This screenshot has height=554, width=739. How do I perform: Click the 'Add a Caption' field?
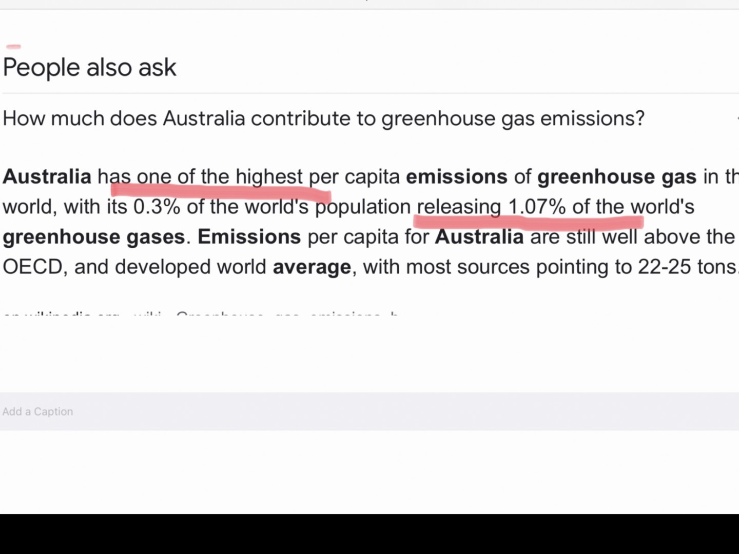[37, 411]
